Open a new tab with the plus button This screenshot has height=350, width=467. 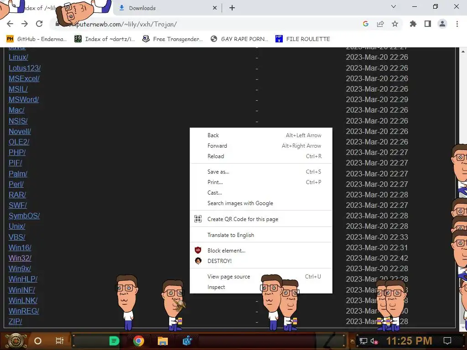(x=232, y=8)
